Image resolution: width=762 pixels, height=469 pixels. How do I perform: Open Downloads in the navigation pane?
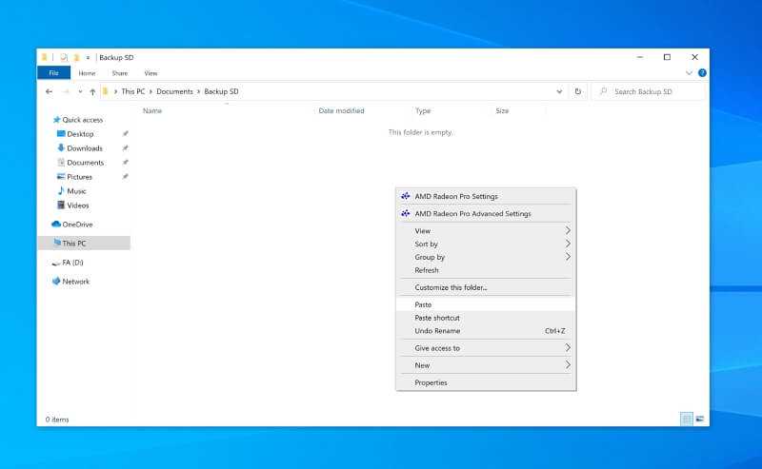[85, 148]
